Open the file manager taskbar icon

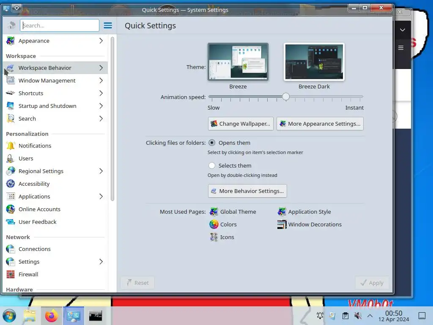(x=30, y=316)
